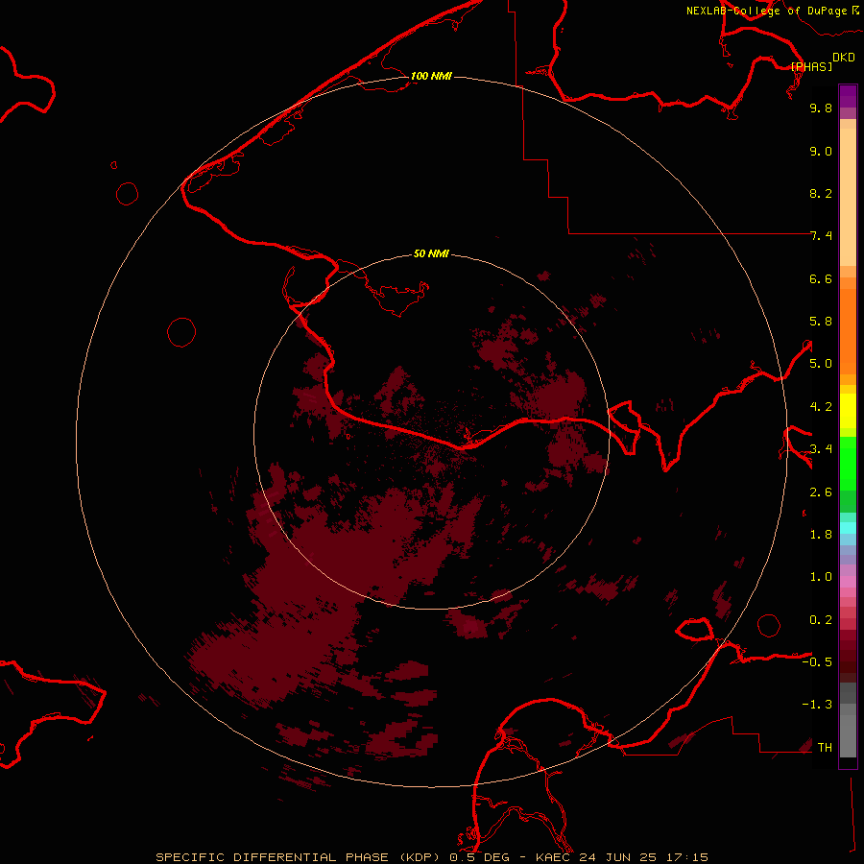The image size is (864, 864).
Task: Select the 0.2 scale value
Action: coord(821,620)
